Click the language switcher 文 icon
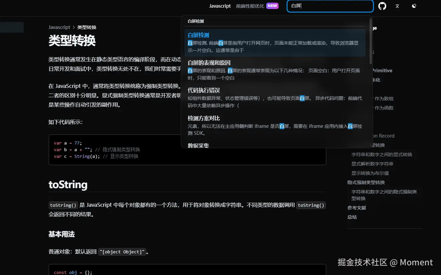Viewport: 441px width, 275px height. 397,6
